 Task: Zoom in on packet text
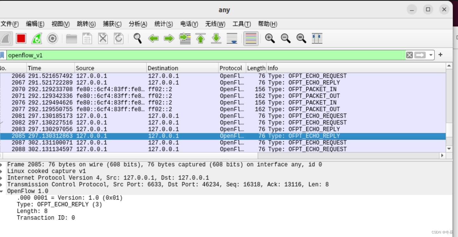tap(270, 39)
